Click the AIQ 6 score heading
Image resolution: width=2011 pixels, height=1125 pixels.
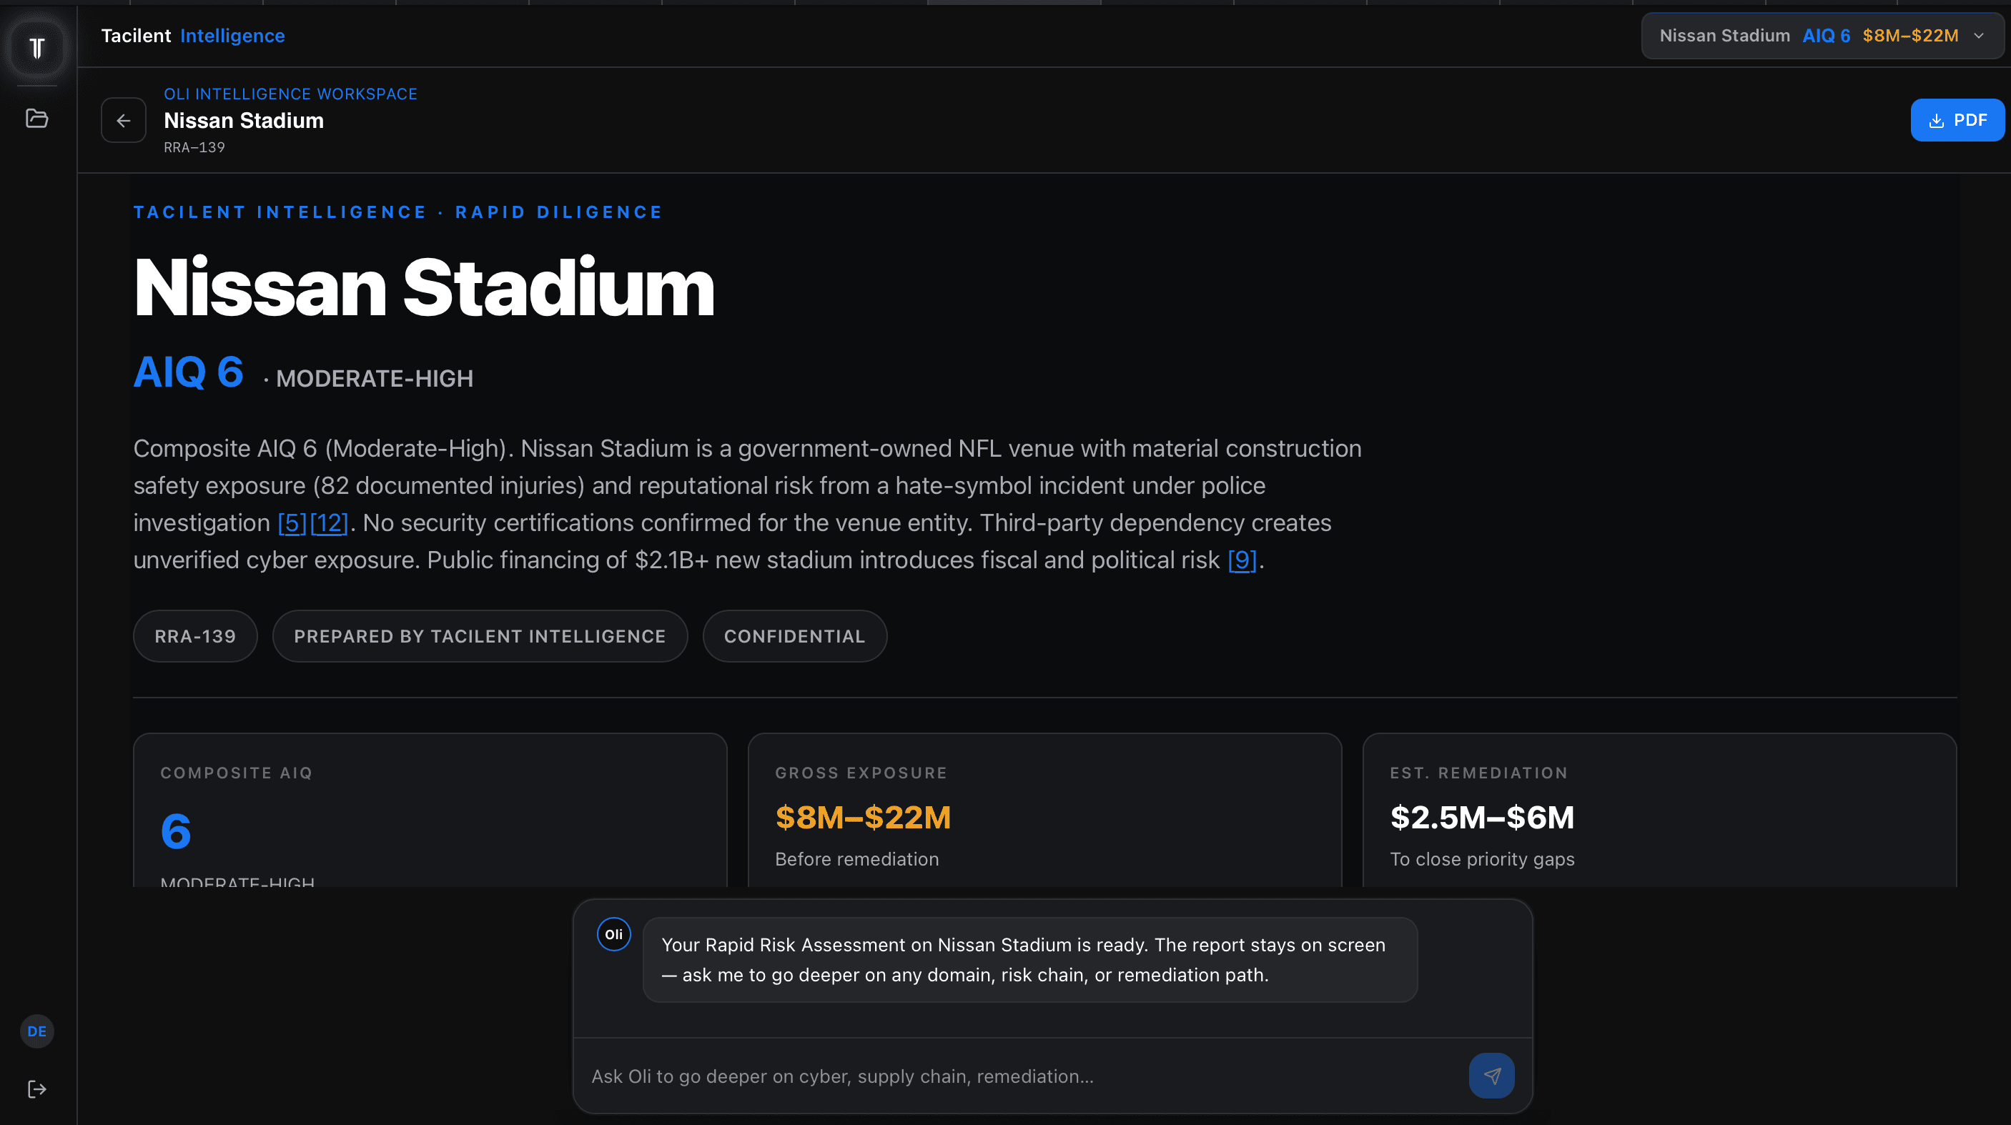(x=188, y=372)
